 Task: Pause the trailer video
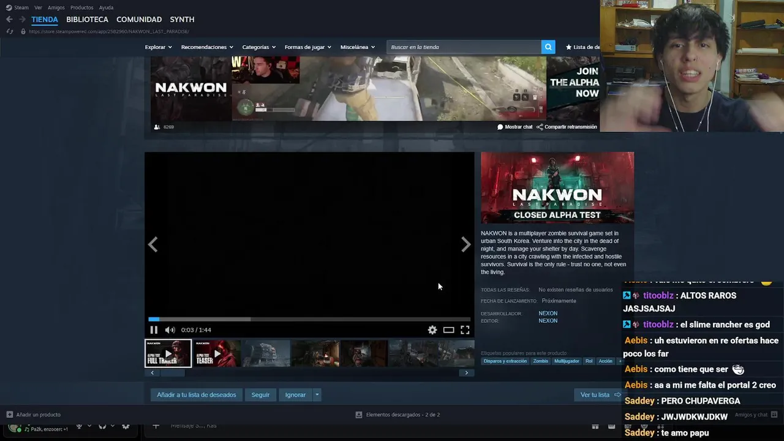[x=154, y=330]
